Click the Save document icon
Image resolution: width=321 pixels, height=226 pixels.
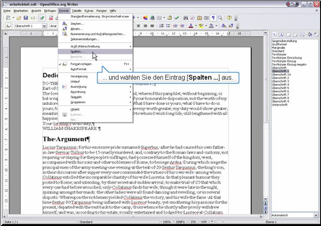[26, 18]
